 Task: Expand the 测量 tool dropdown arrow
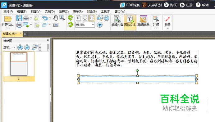click(x=167, y=28)
